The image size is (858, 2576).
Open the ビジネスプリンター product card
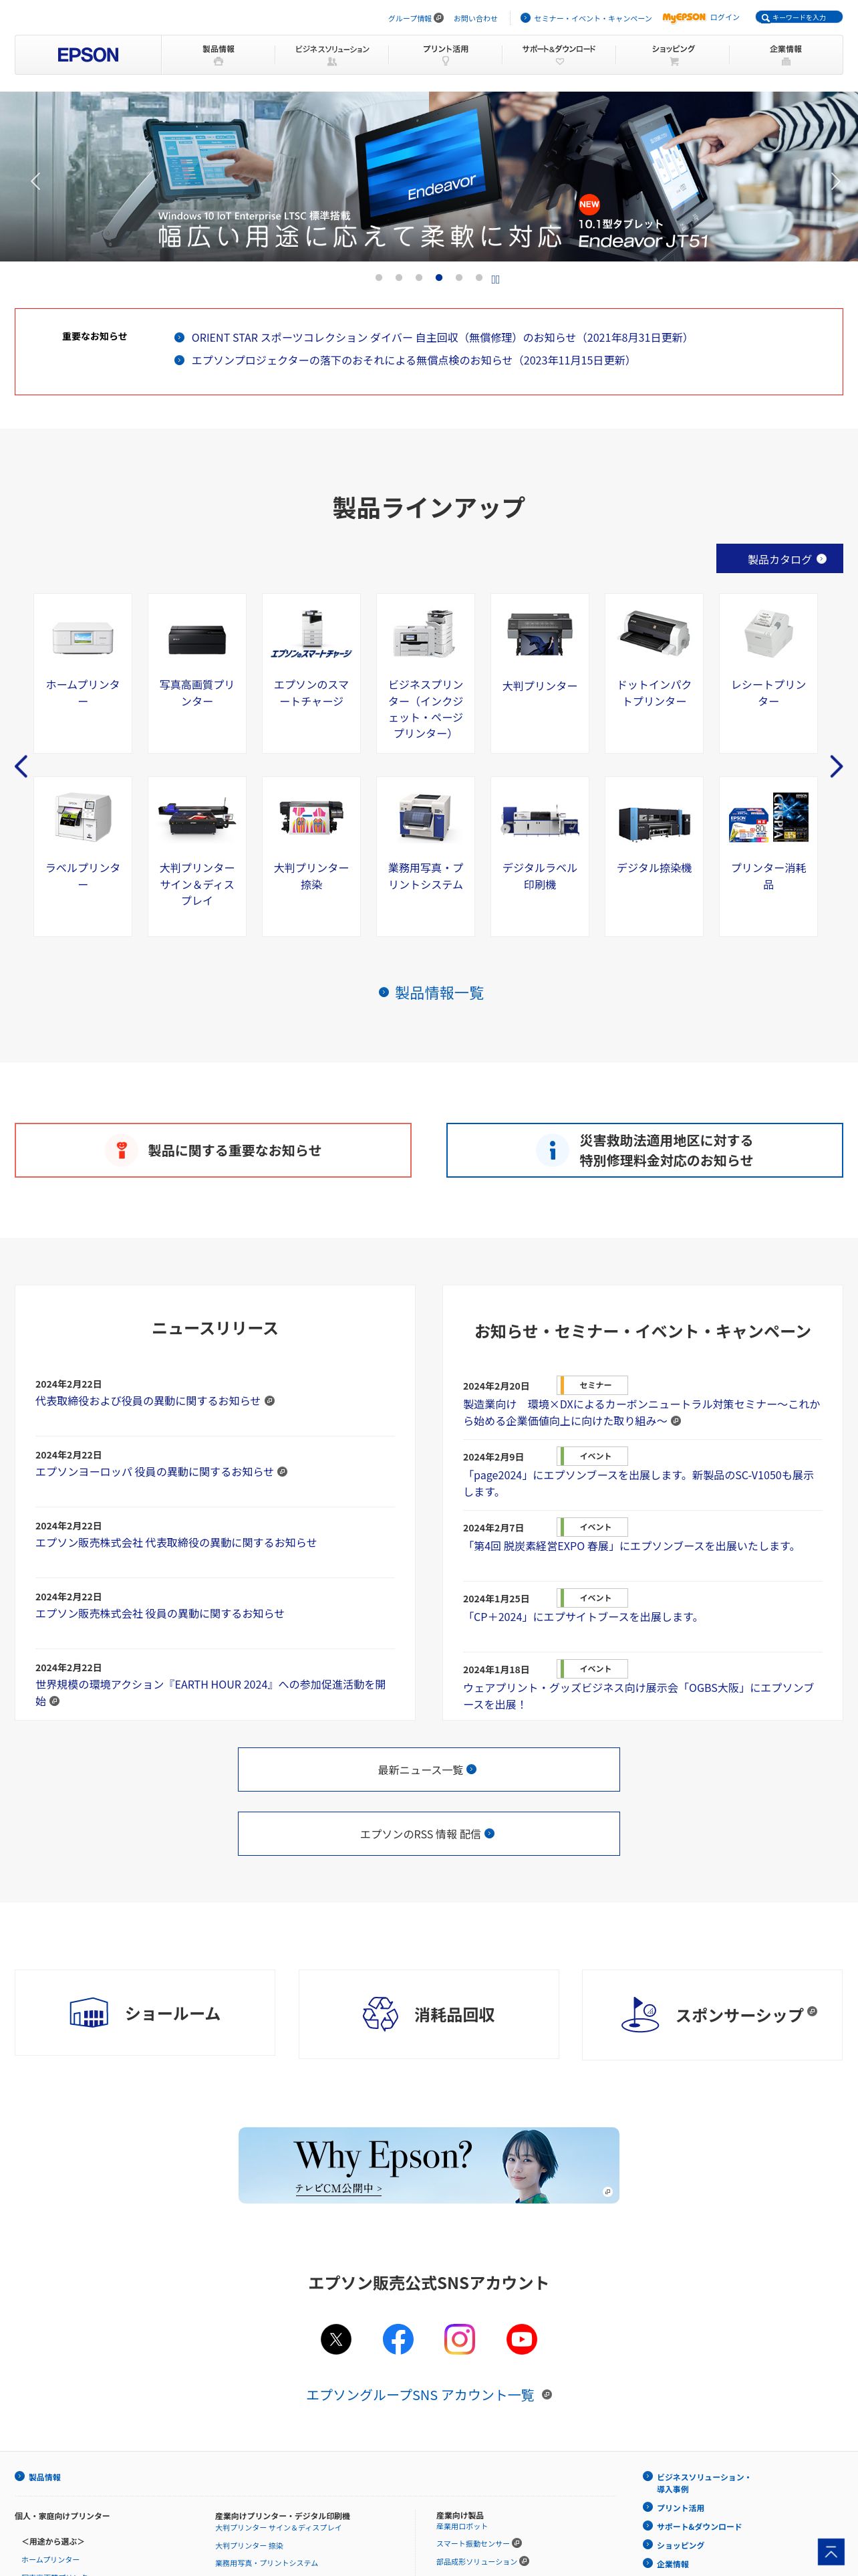coord(426,673)
